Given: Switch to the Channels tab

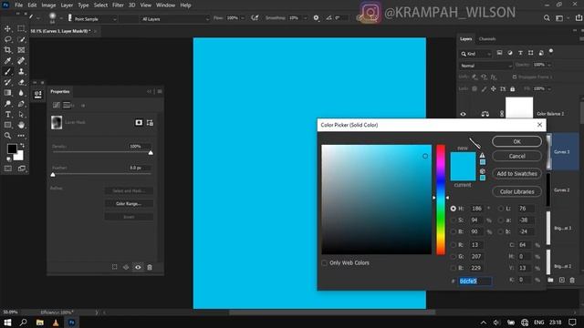Looking at the screenshot, I should (x=487, y=39).
